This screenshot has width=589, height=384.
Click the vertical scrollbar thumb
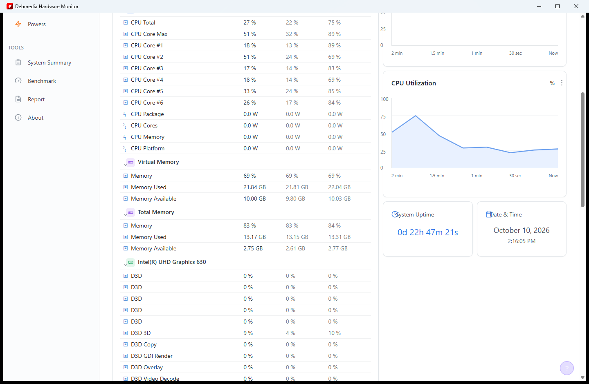pyautogui.click(x=582, y=150)
